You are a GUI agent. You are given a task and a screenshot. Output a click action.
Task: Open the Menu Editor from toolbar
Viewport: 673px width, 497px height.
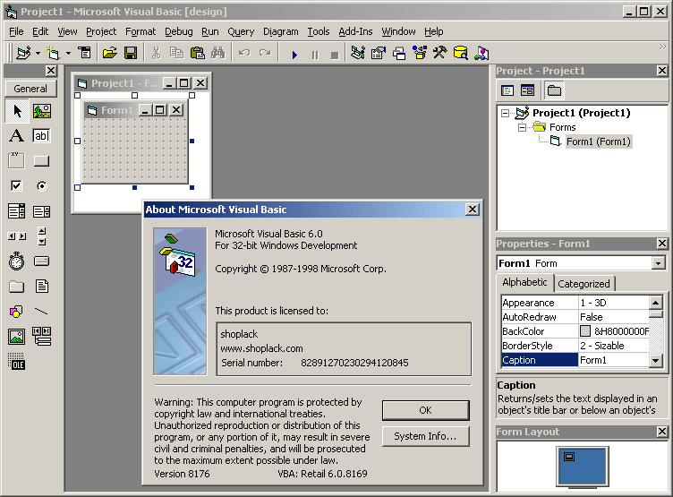(x=84, y=53)
